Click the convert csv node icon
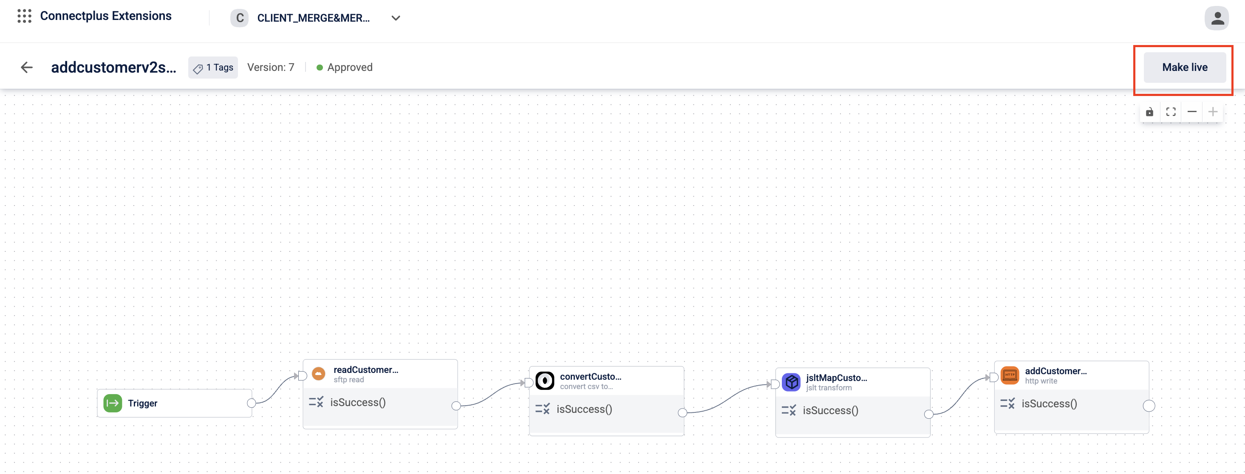This screenshot has height=474, width=1245. pos(545,381)
